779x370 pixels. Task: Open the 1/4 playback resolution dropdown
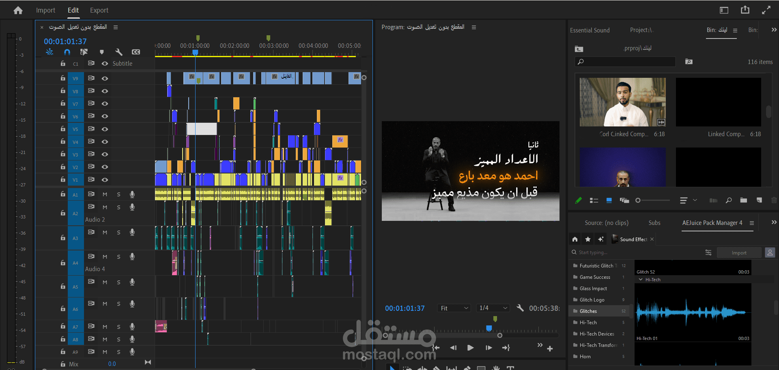(493, 308)
